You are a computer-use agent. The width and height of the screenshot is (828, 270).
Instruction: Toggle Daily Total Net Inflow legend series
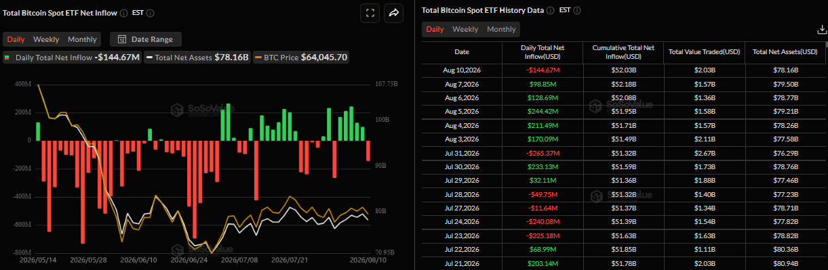click(73, 58)
